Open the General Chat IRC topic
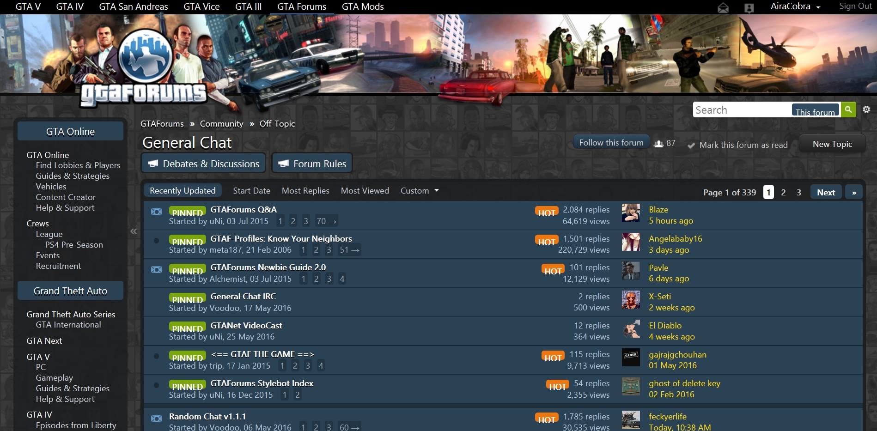Screen dimensions: 877x431 tap(243, 297)
